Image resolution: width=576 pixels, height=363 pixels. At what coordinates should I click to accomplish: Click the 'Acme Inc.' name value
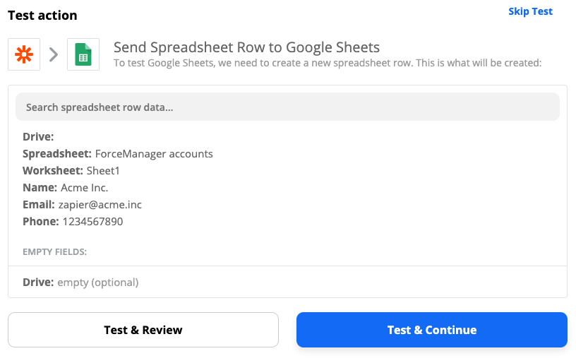[x=85, y=187]
